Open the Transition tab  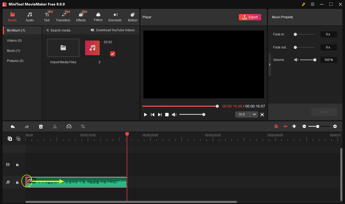click(x=63, y=17)
